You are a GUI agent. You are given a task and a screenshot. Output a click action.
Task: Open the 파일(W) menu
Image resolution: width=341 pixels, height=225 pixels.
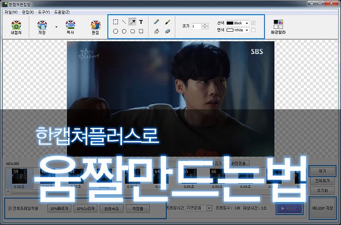(11, 12)
